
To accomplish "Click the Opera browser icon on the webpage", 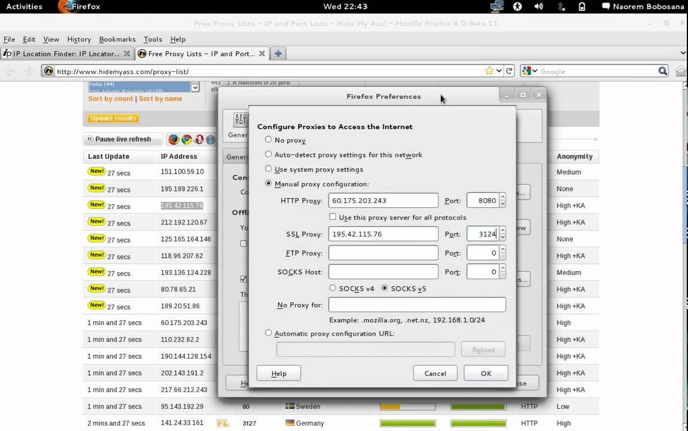I will tap(199, 139).
